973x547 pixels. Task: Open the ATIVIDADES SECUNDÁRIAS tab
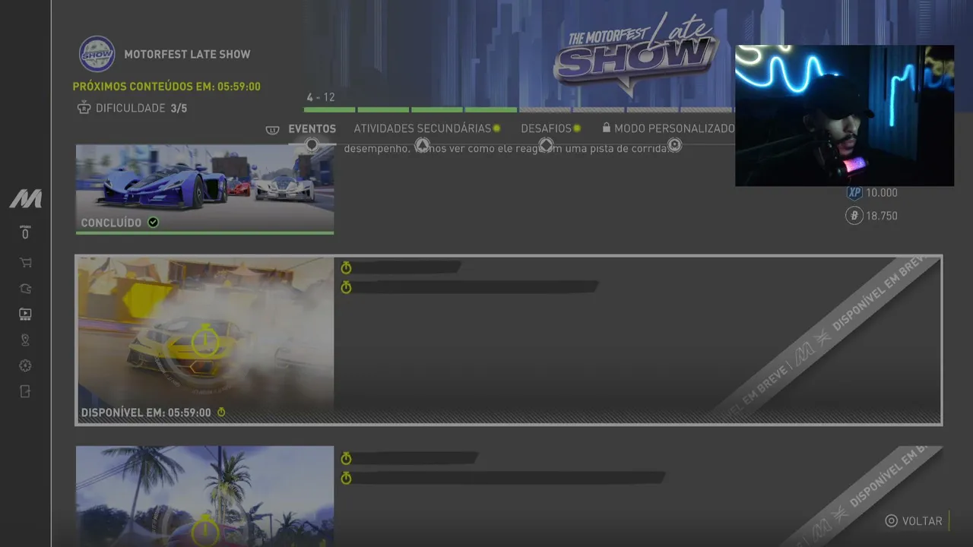[x=423, y=129]
